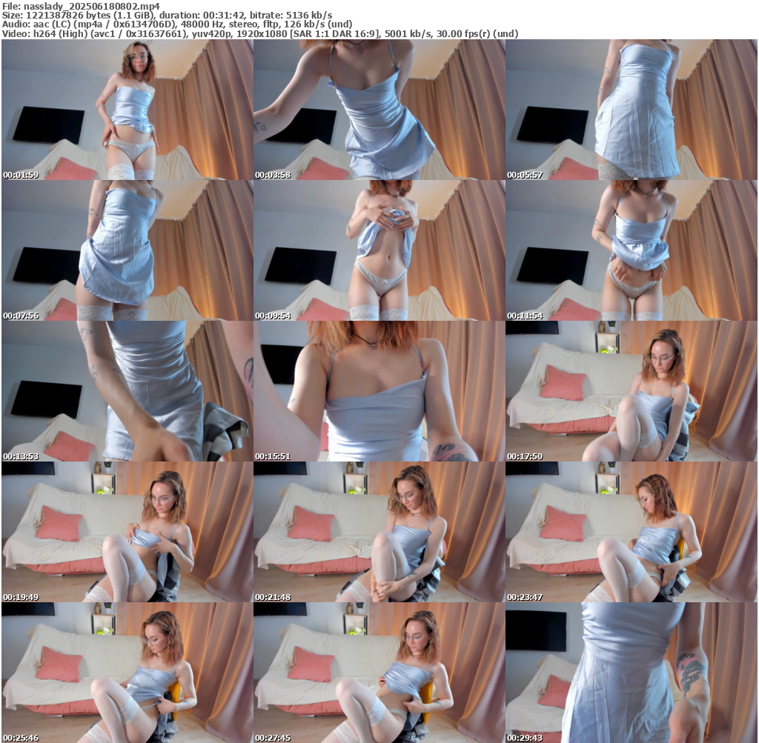Click the 00:05:57 preview frame

pyautogui.click(x=631, y=110)
